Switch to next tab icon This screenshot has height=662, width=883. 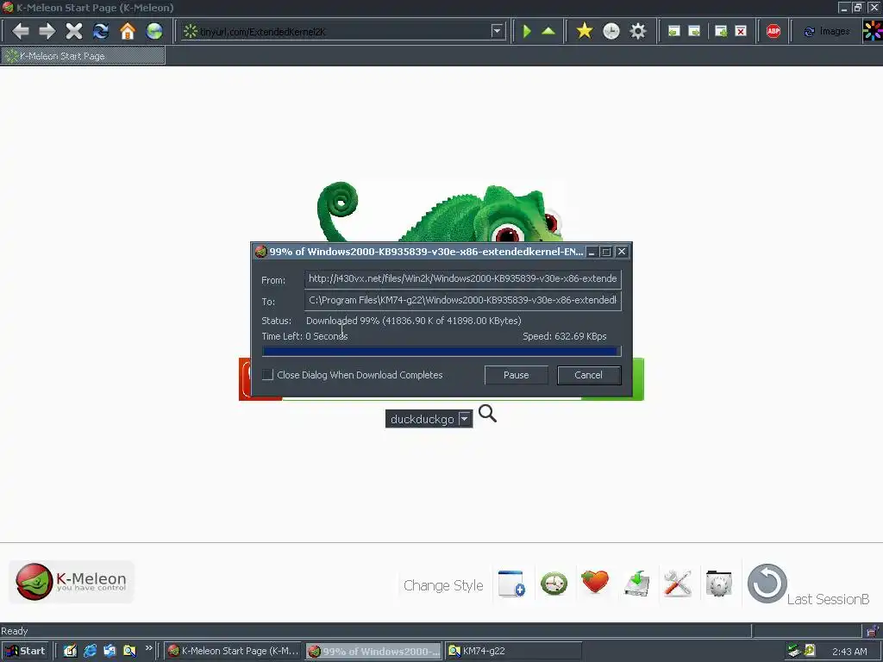pos(695,32)
